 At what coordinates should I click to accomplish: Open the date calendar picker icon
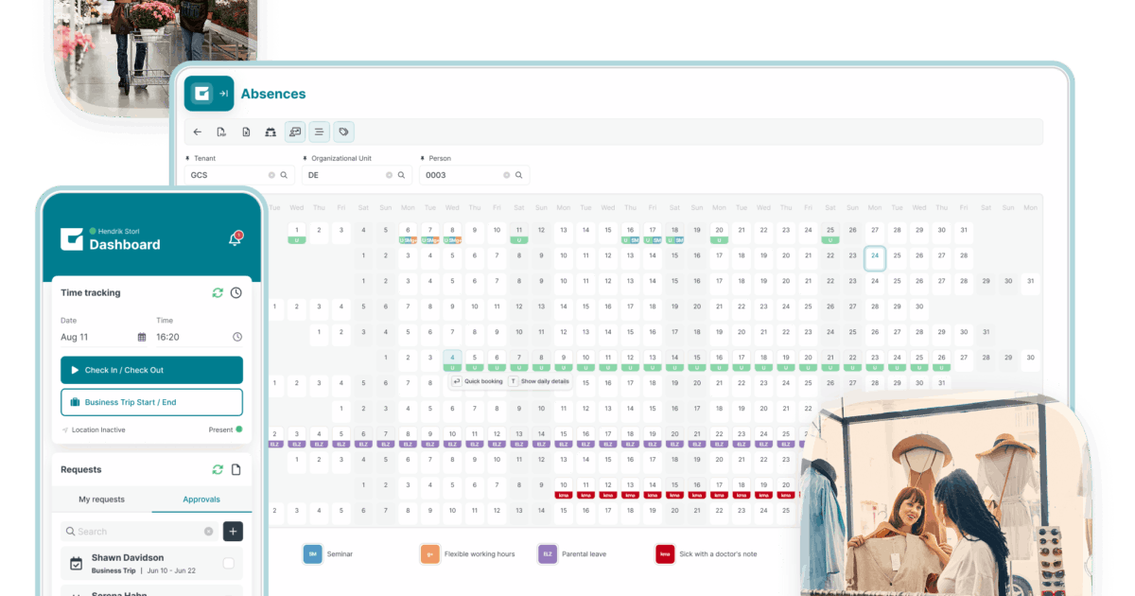pos(142,337)
